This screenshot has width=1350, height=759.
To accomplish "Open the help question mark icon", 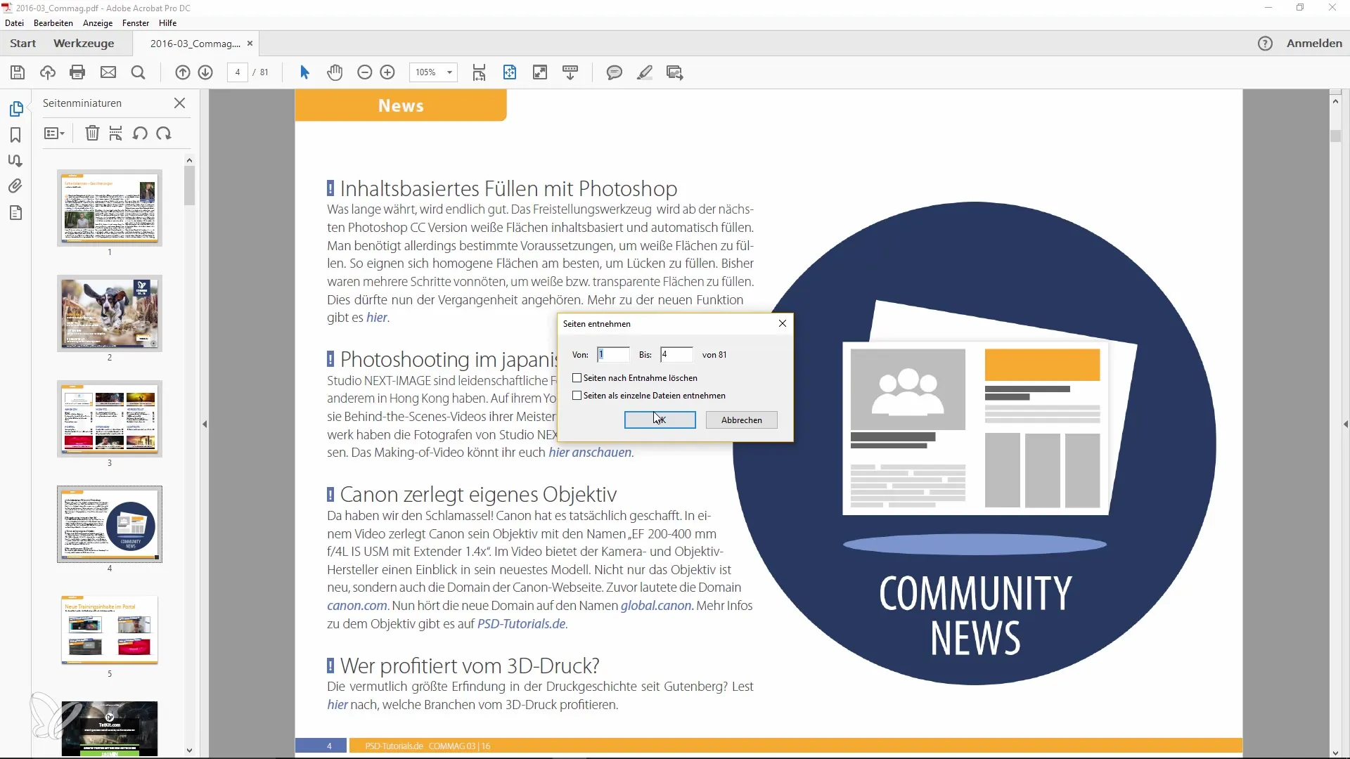I will 1265,44.
